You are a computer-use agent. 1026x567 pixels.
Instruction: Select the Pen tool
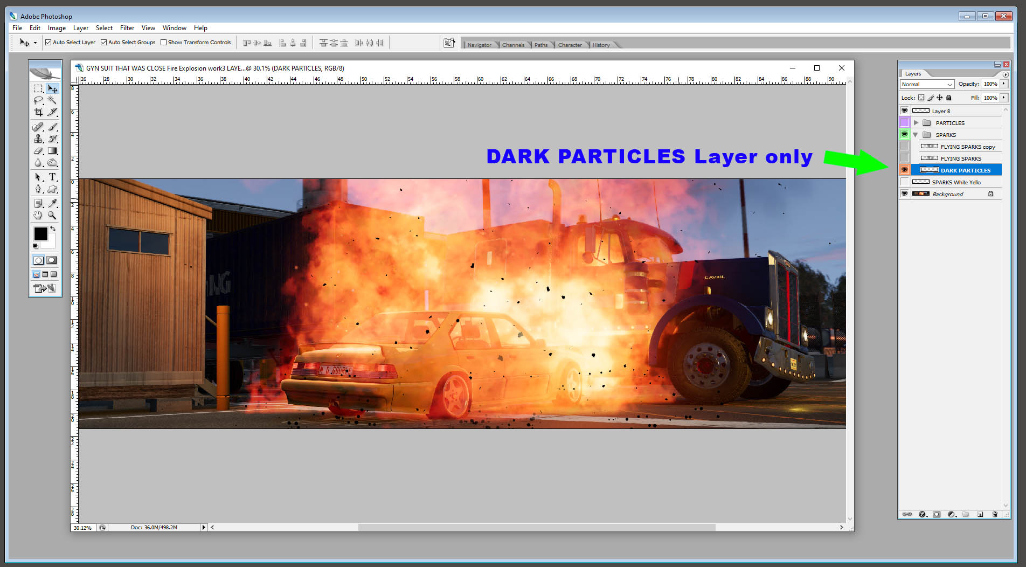click(x=38, y=189)
